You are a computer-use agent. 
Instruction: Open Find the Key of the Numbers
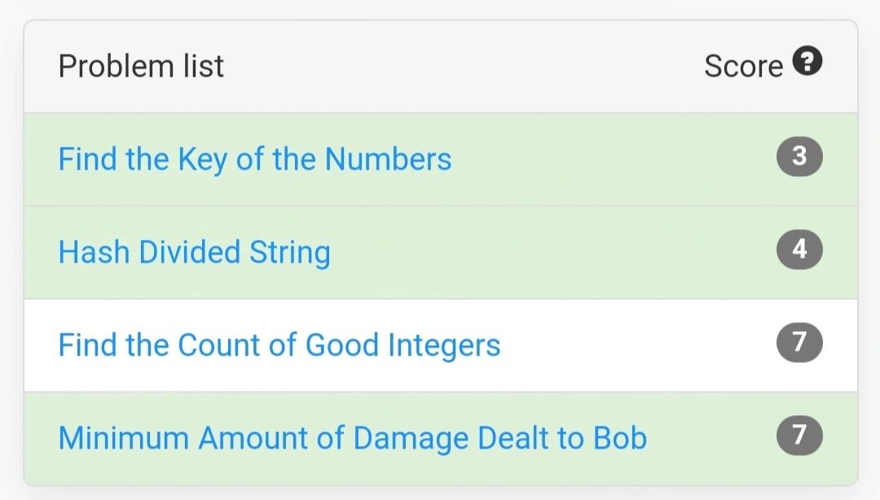255,159
